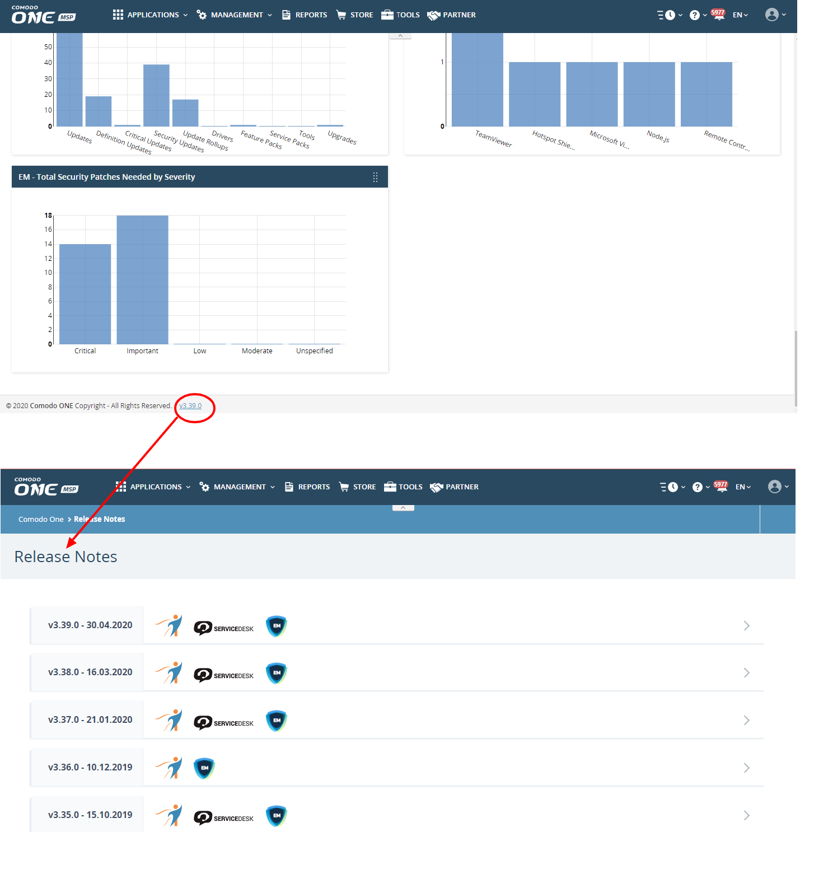Open TOOLS on the Release Notes page header
Image resolution: width=814 pixels, height=888 pixels.
point(403,487)
